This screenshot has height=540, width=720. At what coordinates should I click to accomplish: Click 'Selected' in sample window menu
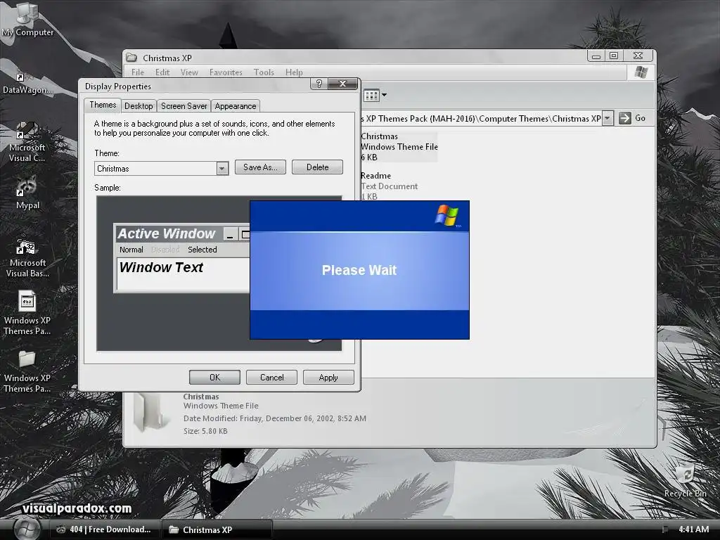[x=202, y=250]
